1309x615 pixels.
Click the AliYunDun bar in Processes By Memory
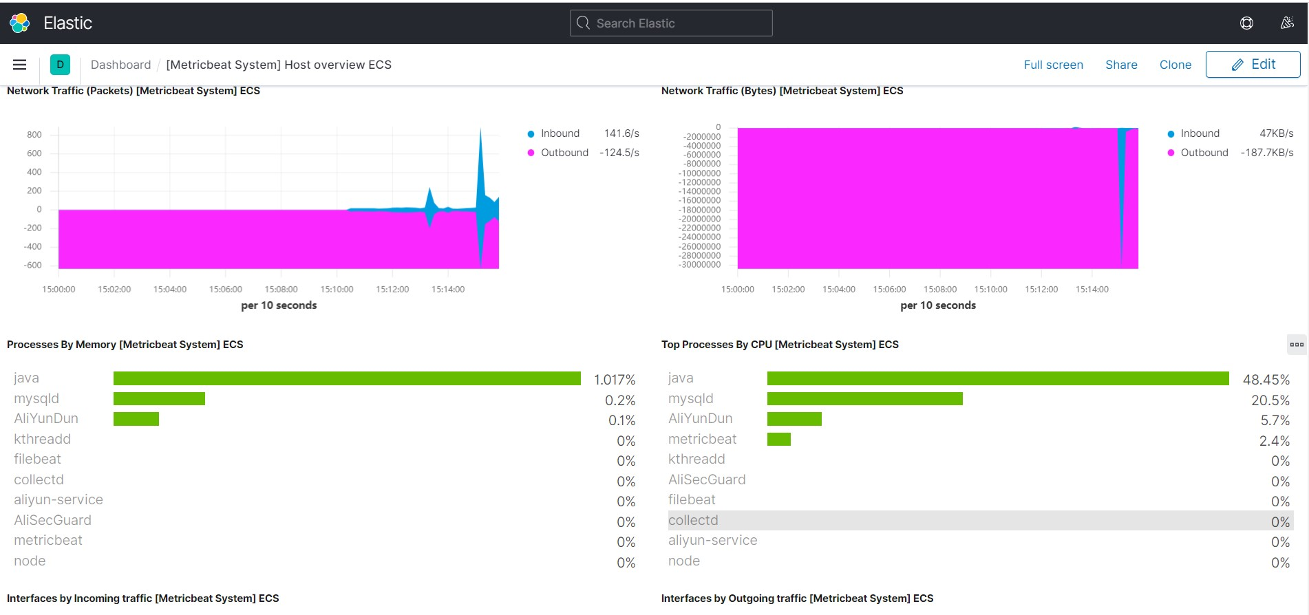click(x=136, y=418)
